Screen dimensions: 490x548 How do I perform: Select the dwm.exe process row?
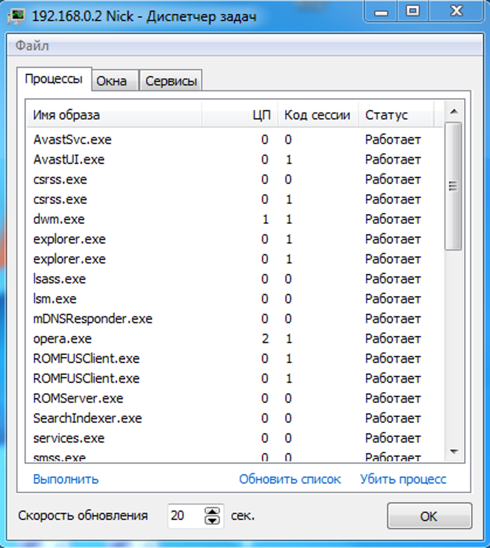59,219
